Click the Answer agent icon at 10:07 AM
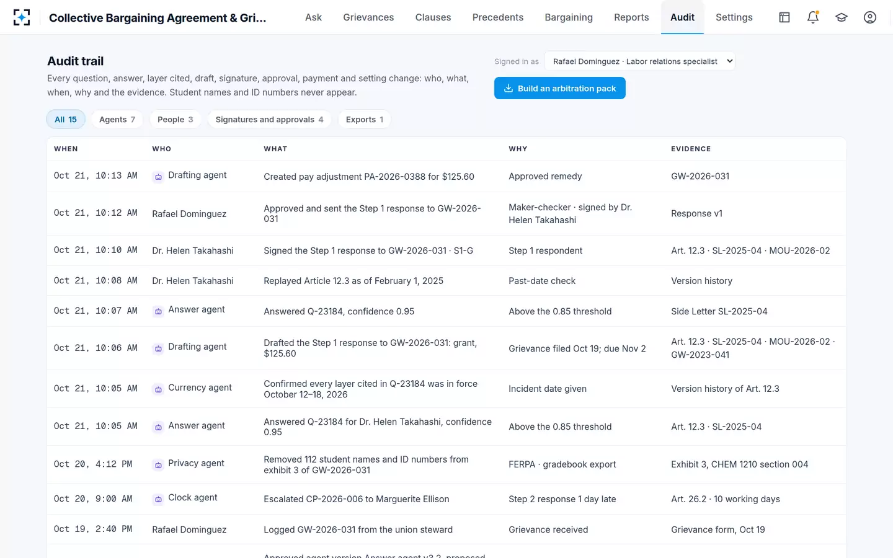This screenshot has height=558, width=893. coord(158,311)
